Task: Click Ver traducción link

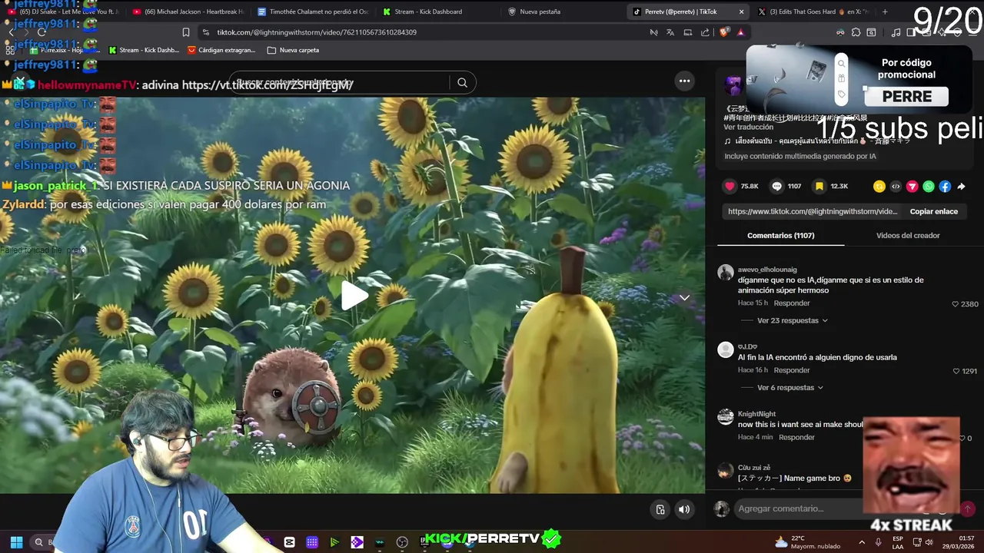Action: (748, 127)
